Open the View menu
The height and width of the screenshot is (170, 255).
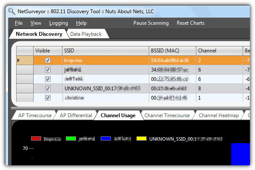[x=36, y=23]
